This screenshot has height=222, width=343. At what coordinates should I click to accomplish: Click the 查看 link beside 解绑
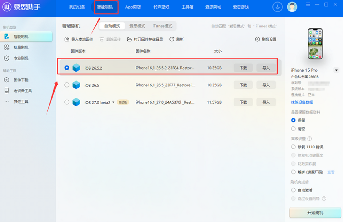pyautogui.click(x=331, y=172)
